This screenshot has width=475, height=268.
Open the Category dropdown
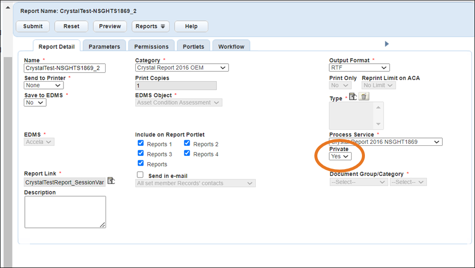181,68
